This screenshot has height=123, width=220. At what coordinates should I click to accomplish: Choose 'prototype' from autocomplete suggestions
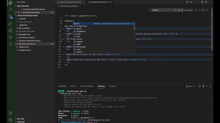(x=104, y=47)
